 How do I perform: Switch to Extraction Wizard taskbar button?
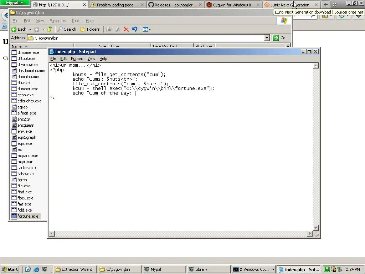point(74,269)
